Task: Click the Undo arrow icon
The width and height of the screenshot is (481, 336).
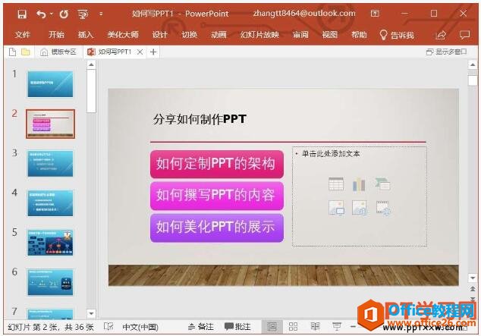Action: pos(41,14)
